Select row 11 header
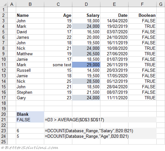 pos(4,65)
